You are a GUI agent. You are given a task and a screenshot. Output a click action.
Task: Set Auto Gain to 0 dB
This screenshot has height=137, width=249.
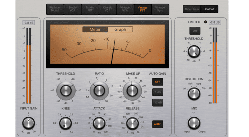point(157,92)
